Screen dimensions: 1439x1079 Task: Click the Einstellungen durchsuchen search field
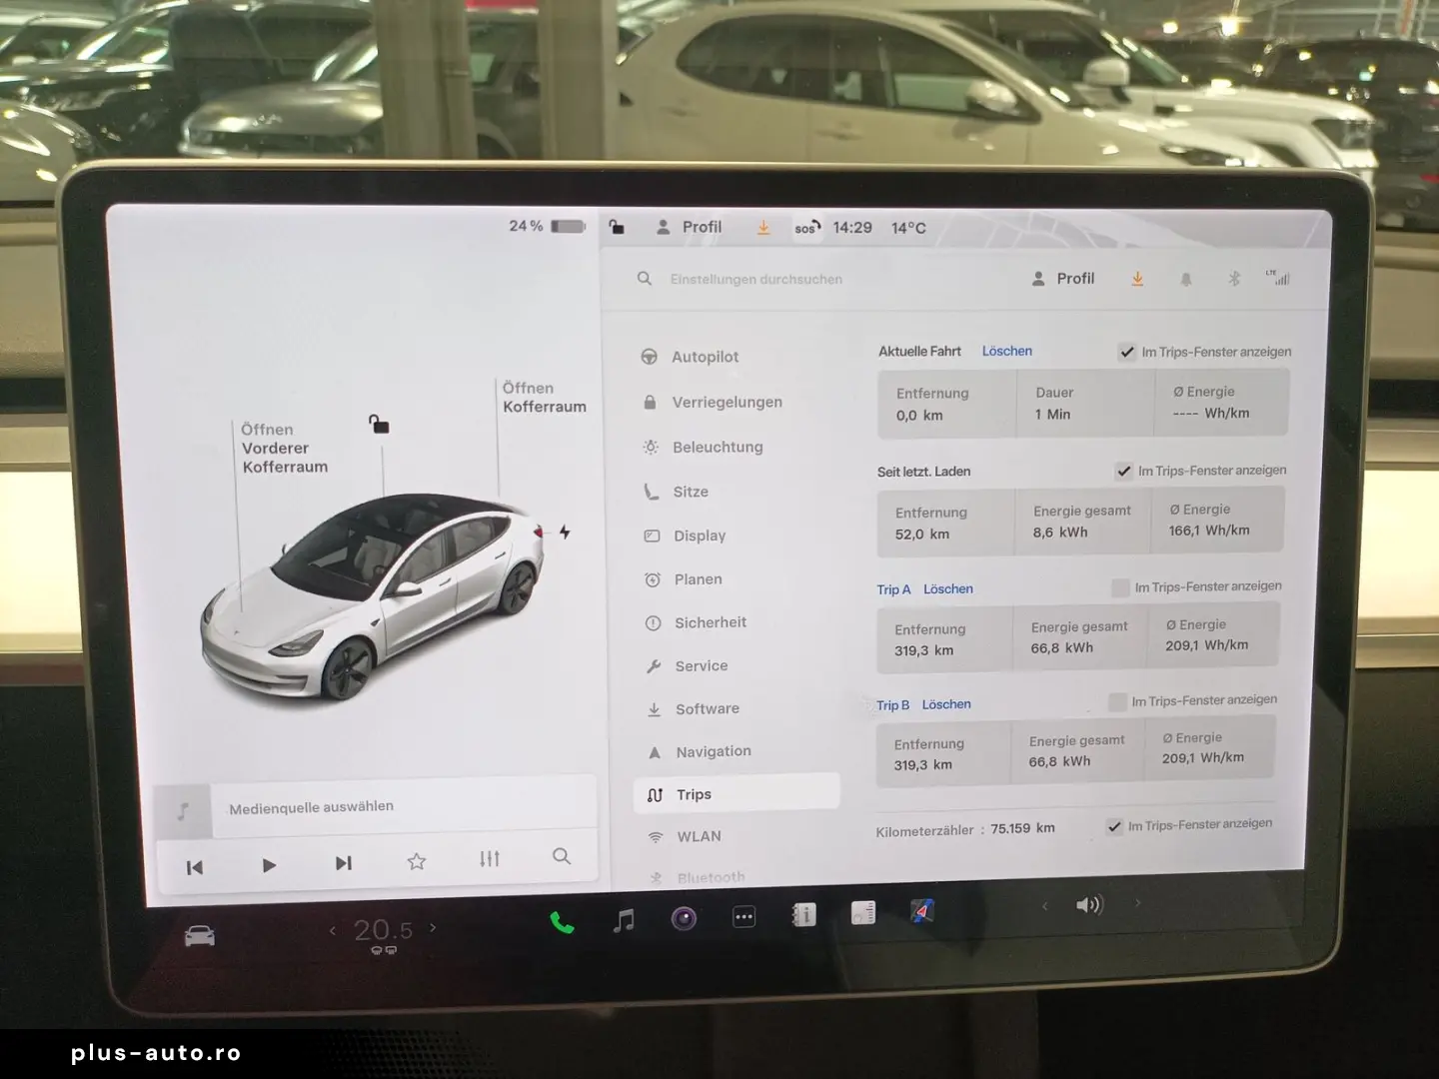[756, 279]
